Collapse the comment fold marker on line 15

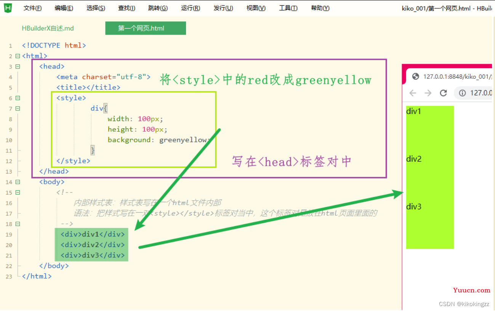pos(18,193)
